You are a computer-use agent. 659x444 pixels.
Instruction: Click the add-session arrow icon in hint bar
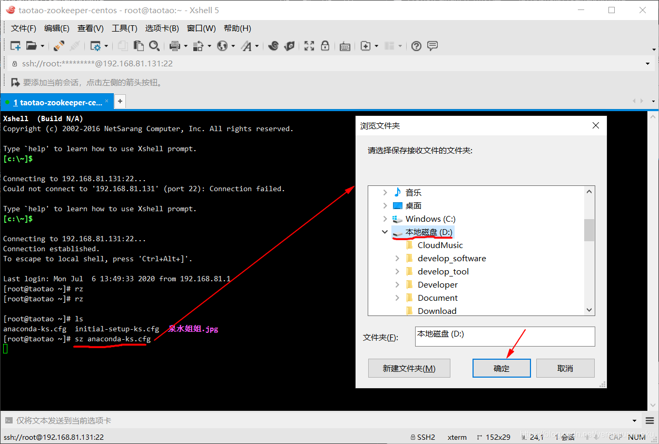coord(16,82)
